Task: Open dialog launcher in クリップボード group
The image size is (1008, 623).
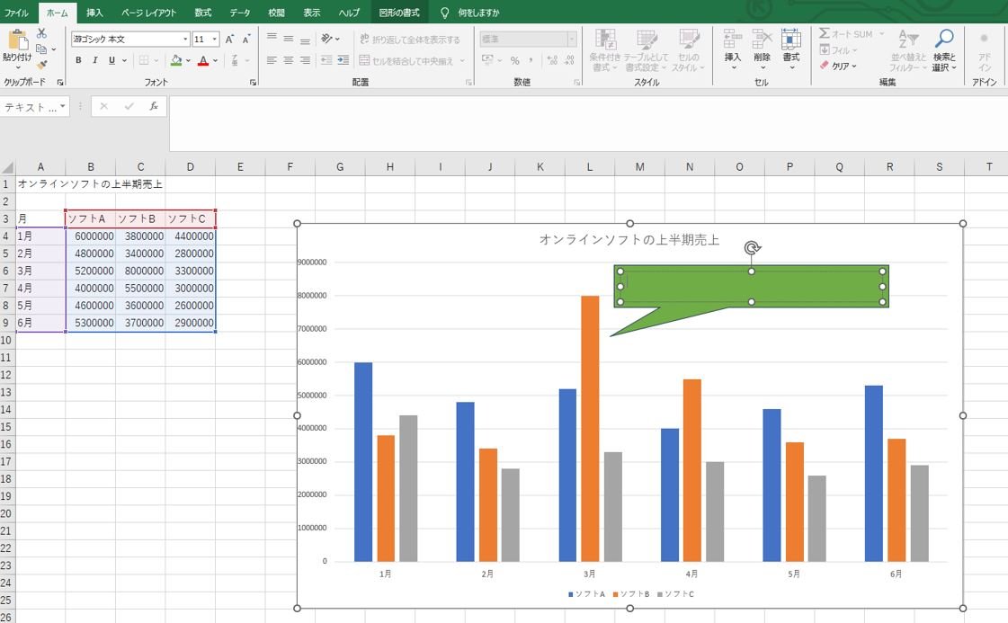Action: [x=60, y=83]
